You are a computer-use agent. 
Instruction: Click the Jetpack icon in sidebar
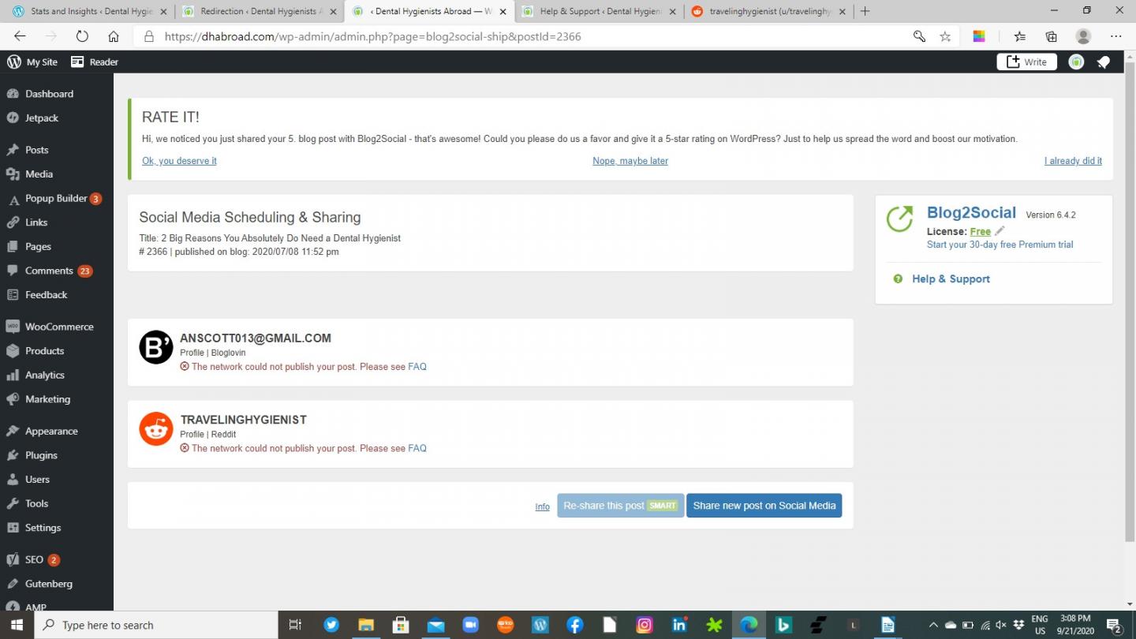pyautogui.click(x=13, y=118)
